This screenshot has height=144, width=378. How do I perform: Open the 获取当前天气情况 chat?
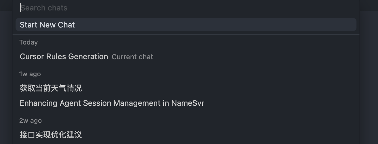(x=51, y=88)
